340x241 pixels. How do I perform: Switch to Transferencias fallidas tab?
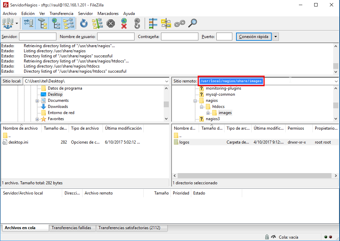point(72,228)
